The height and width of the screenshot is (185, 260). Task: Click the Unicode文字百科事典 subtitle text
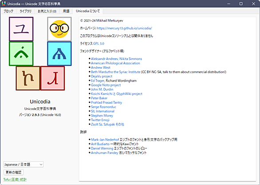point(40,109)
